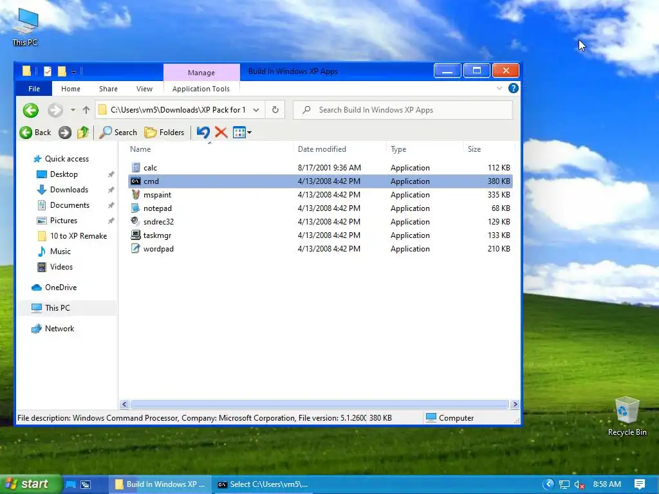The width and height of the screenshot is (659, 494).
Task: Click the Task View taskbar icon
Action: pos(86,484)
